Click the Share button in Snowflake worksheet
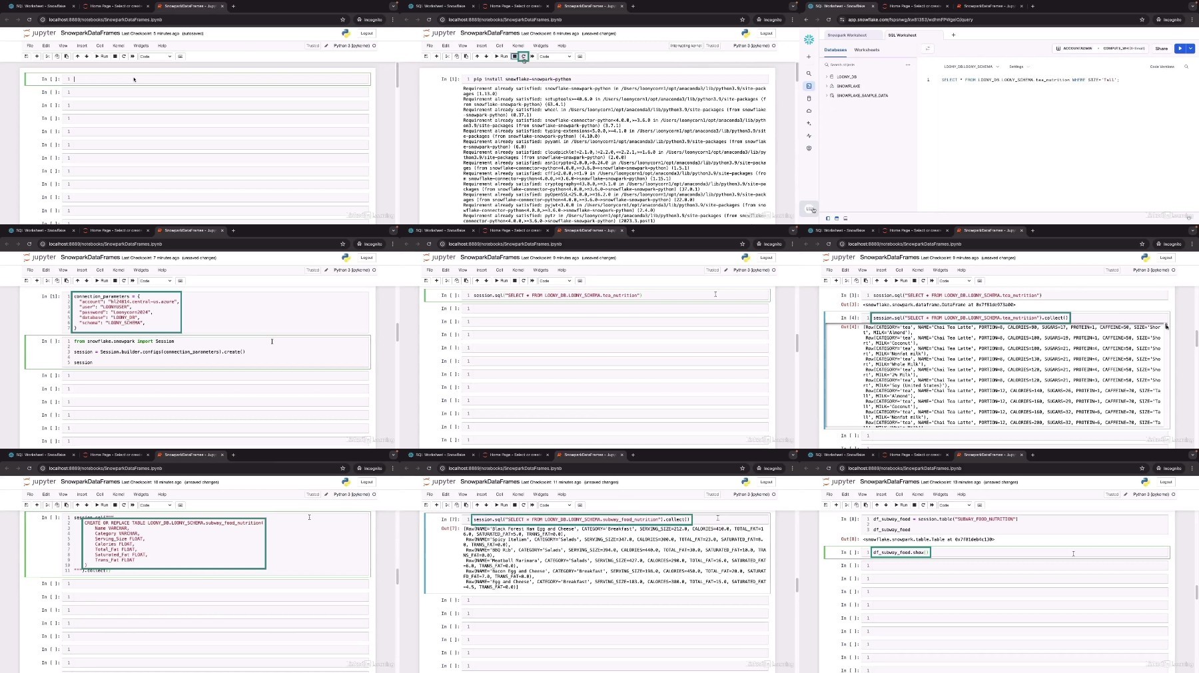The image size is (1199, 673). [x=1162, y=49]
